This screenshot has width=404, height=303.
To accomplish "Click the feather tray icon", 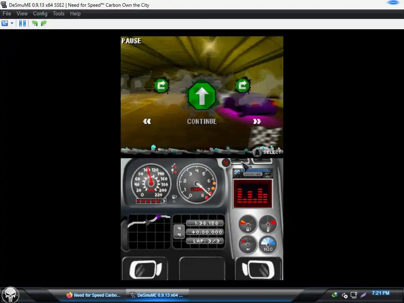I will point(363,295).
